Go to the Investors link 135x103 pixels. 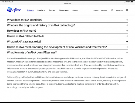tap(104, 10)
